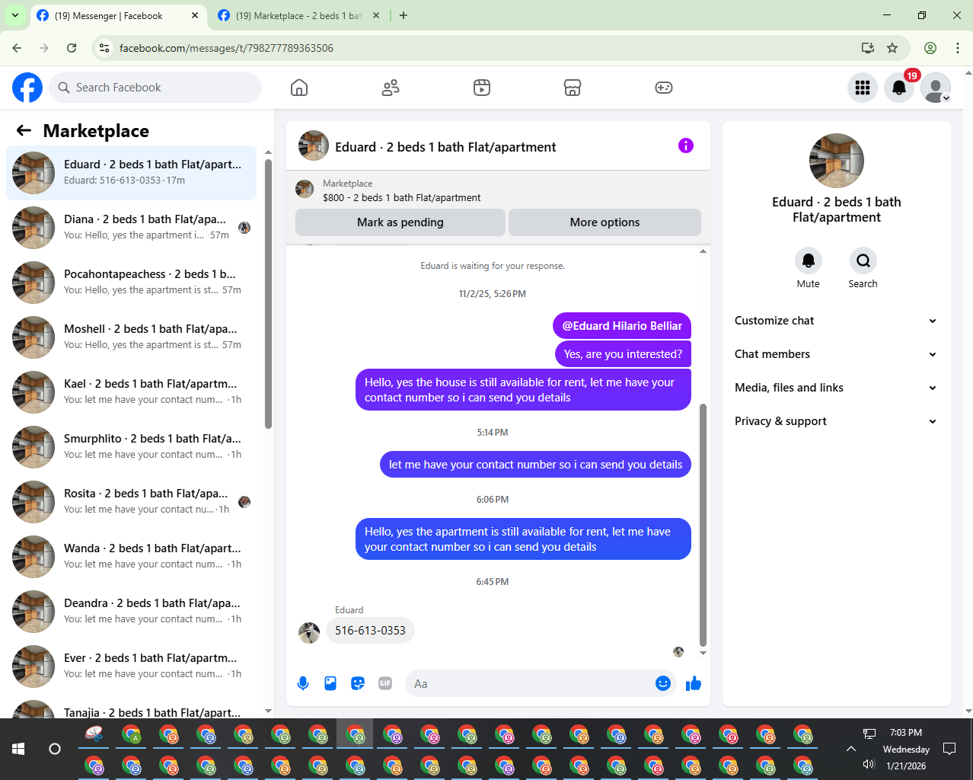The image size is (973, 780).
Task: Mute the conversation via bell icon
Action: click(809, 261)
